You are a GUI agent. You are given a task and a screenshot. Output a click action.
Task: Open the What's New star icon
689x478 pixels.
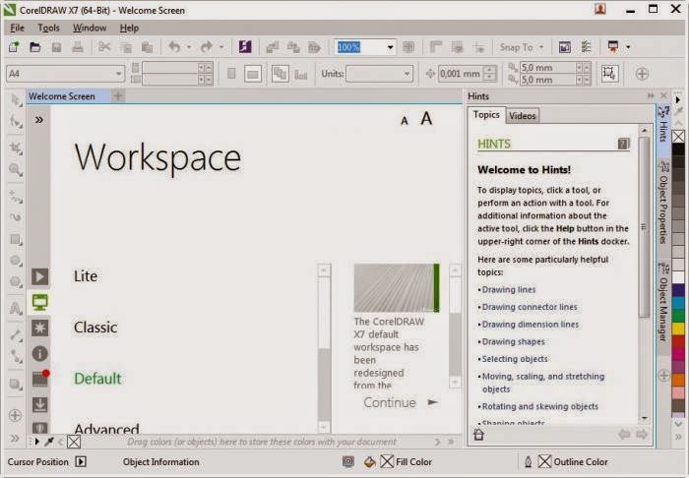point(39,328)
